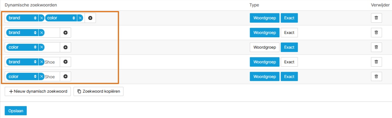Toggle Exact in the brand-only row
The width and height of the screenshot is (392, 118).
pos(289,33)
